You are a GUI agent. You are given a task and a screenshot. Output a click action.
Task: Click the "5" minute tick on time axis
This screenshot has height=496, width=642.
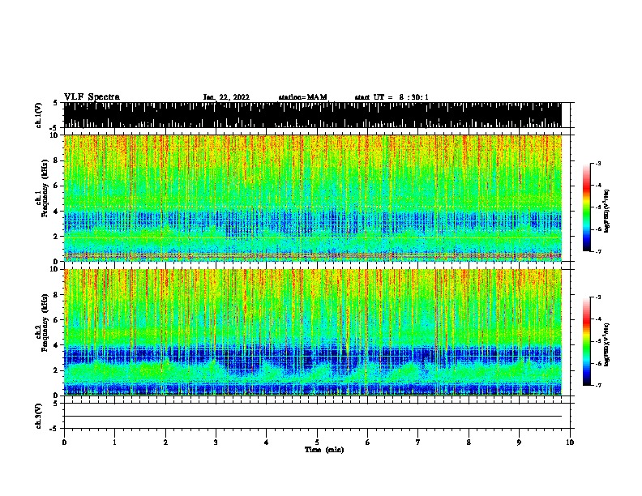pos(317,443)
